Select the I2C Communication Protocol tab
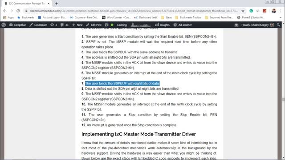 [27, 4]
